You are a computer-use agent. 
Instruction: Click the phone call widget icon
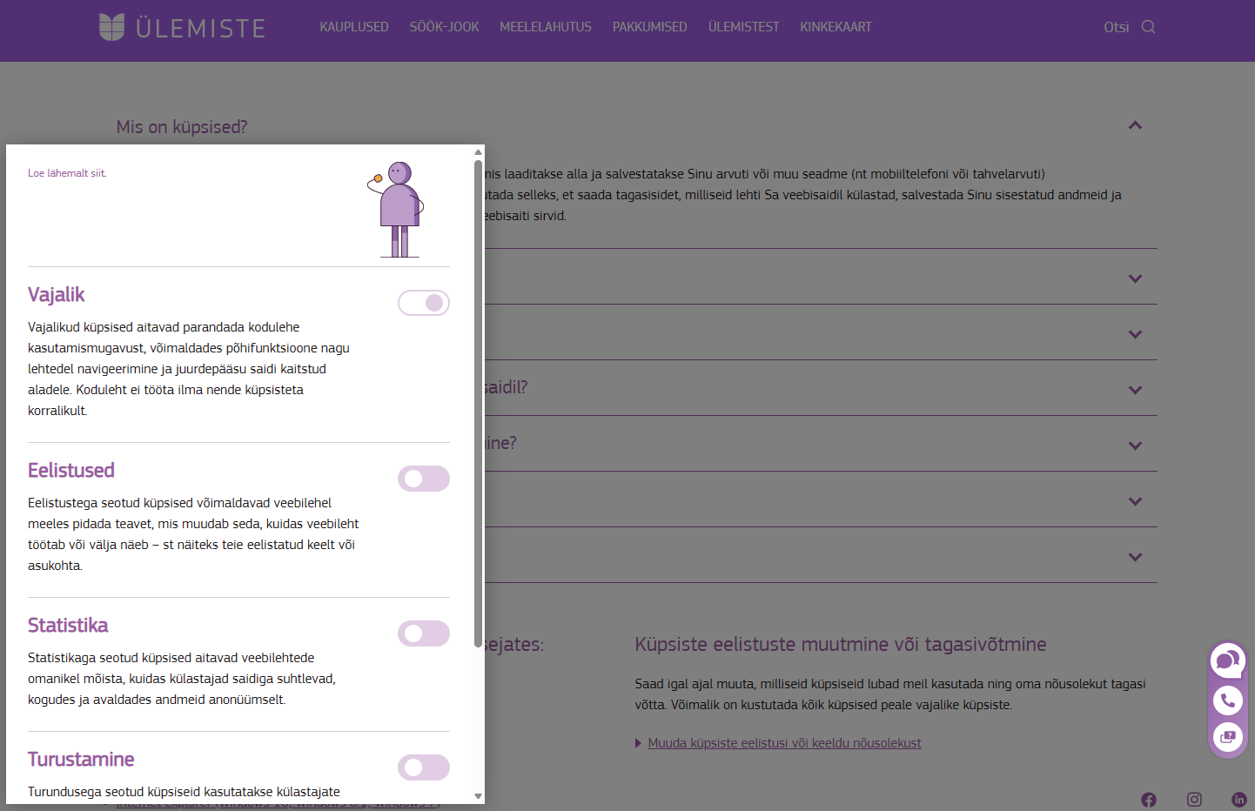click(1228, 700)
